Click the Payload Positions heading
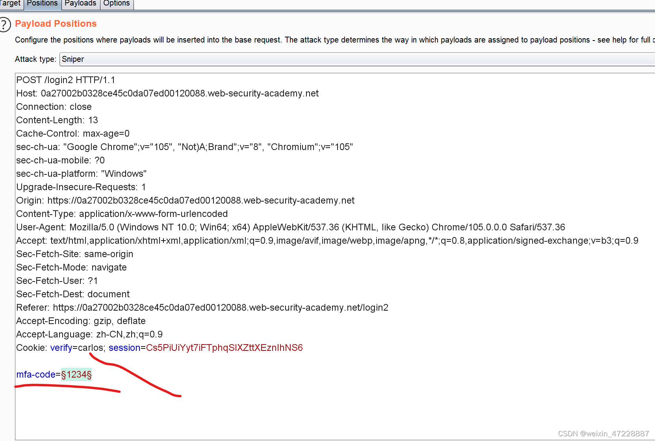 [56, 24]
